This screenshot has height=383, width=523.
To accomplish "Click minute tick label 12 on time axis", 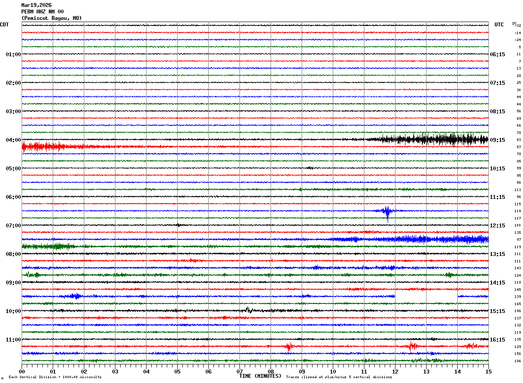I will coord(395,371).
